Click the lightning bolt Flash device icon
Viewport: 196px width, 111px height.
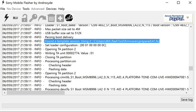tap(6, 18)
